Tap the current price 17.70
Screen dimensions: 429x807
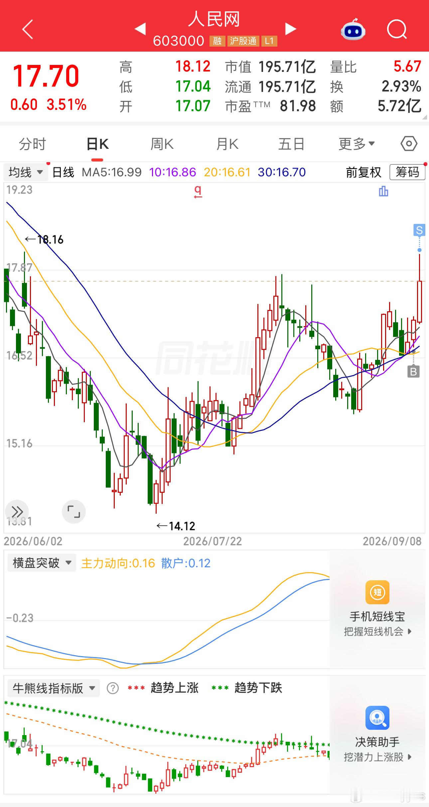pyautogui.click(x=46, y=76)
